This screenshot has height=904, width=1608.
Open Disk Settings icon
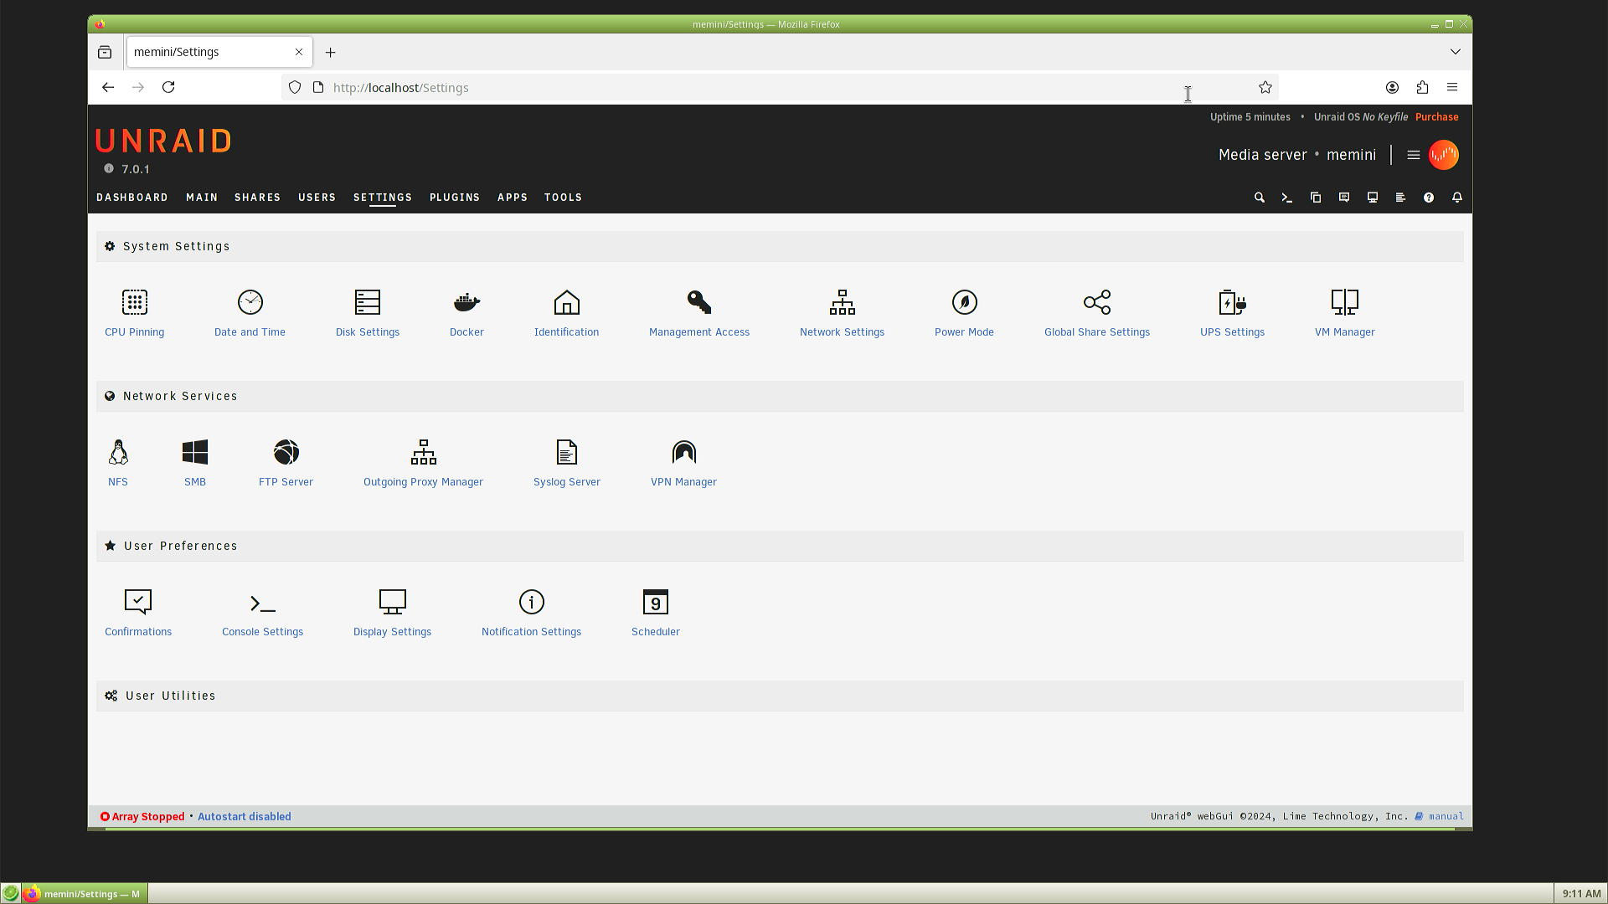pos(367,302)
